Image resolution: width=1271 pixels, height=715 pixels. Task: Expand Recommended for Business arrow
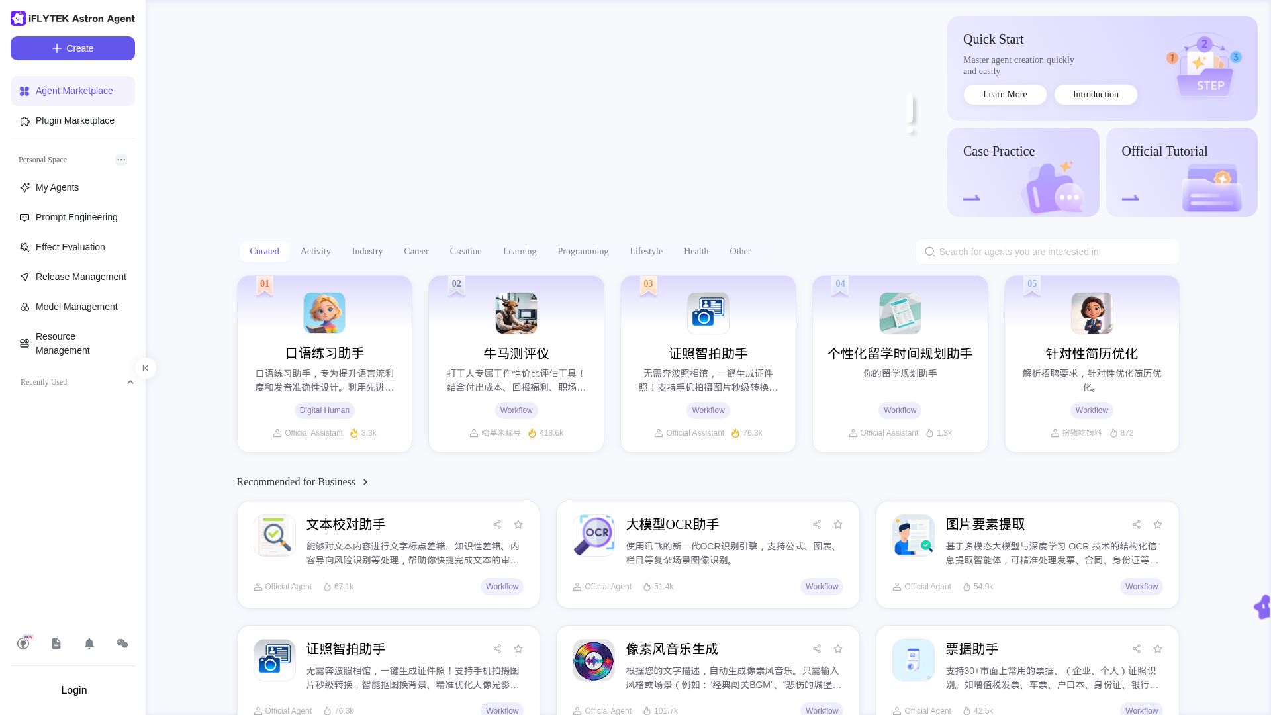(x=365, y=482)
